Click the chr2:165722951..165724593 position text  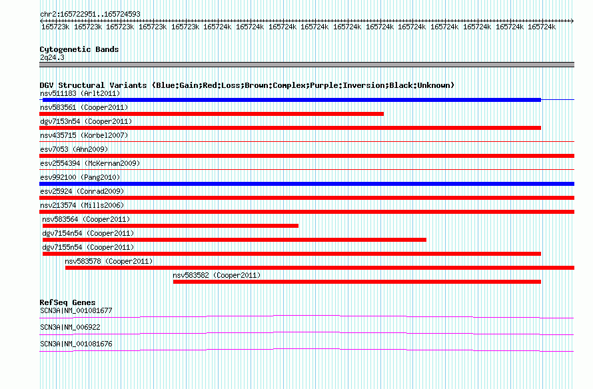click(90, 15)
